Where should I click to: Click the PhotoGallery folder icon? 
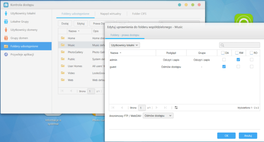[x=63, y=52]
